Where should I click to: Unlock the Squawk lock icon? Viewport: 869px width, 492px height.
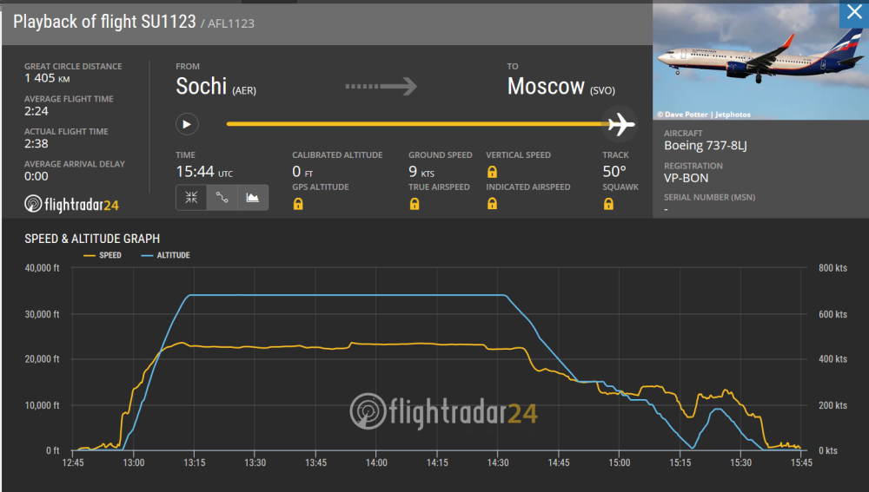608,204
